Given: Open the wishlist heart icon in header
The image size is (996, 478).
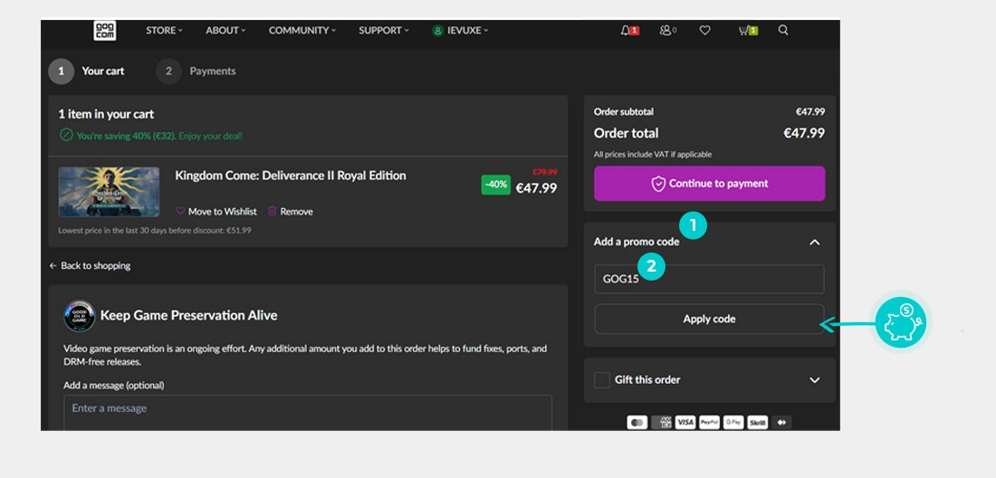Looking at the screenshot, I should pyautogui.click(x=704, y=30).
